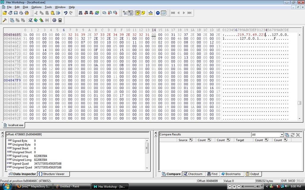
Task: Click the insert file icon
Action: click(x=58, y=13)
